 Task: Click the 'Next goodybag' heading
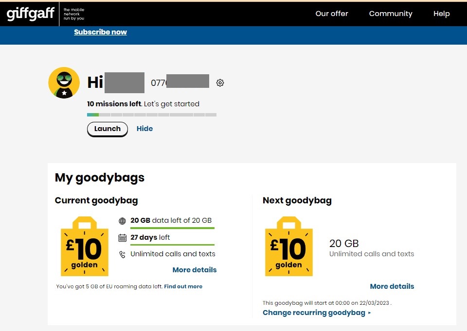click(x=297, y=200)
